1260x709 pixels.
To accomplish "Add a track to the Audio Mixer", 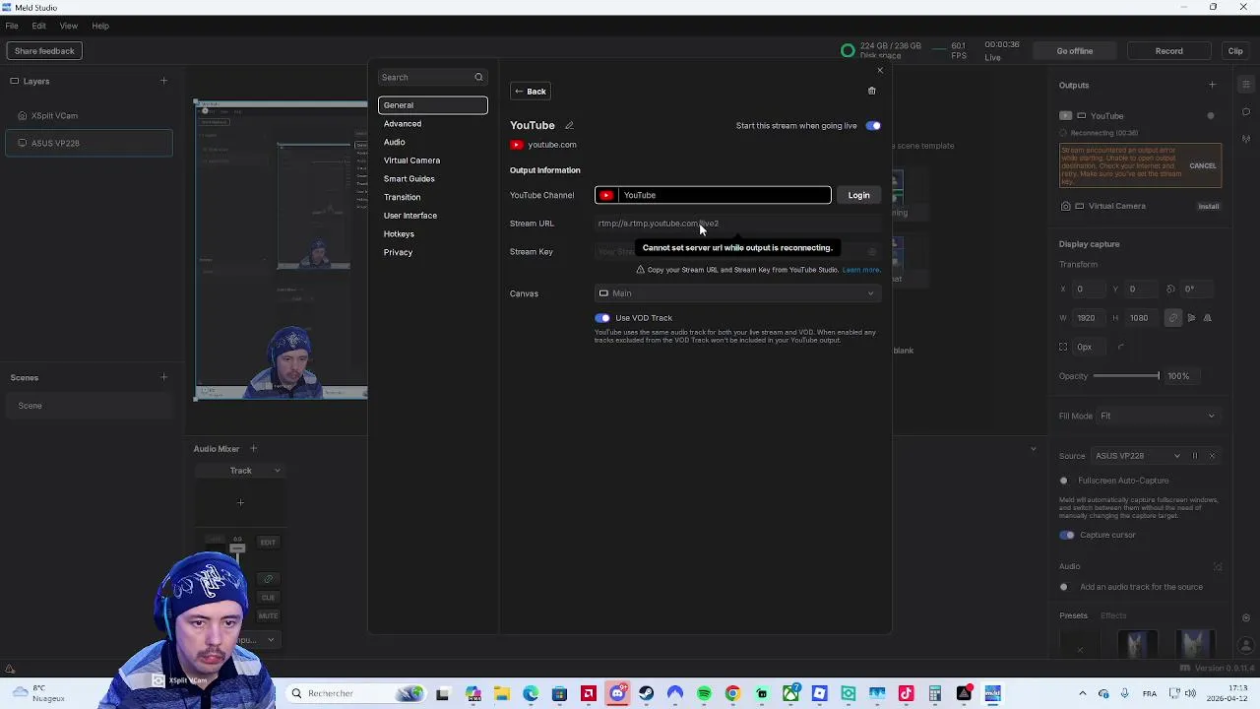I will [x=253, y=449].
